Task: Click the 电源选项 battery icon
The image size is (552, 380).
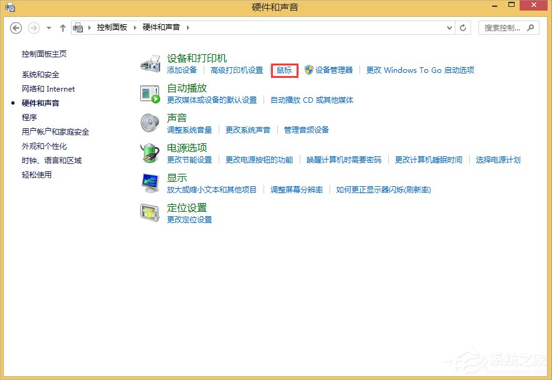Action: point(150,152)
